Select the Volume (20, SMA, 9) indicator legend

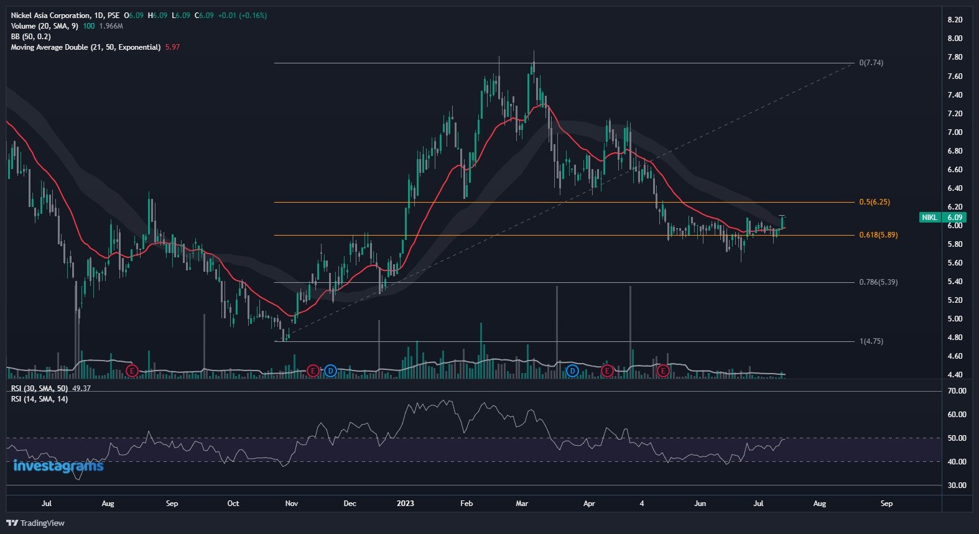tap(44, 26)
